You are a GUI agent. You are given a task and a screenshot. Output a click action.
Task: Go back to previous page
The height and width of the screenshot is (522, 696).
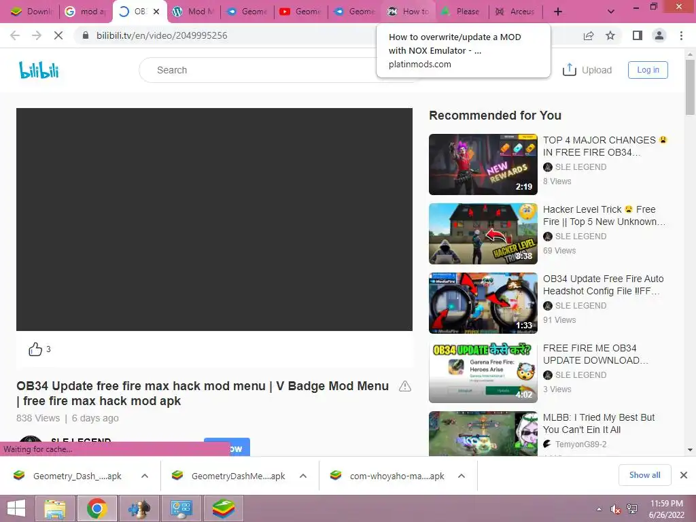click(x=15, y=35)
